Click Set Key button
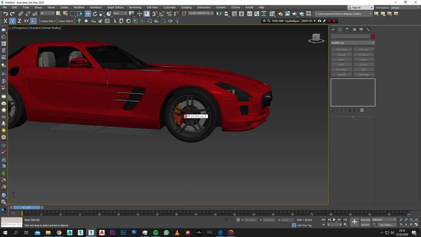Image resolution: width=421 pixels, height=237 pixels. pos(365,225)
